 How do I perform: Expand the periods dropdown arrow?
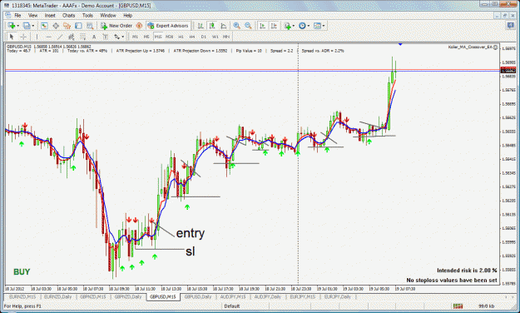tap(309, 26)
